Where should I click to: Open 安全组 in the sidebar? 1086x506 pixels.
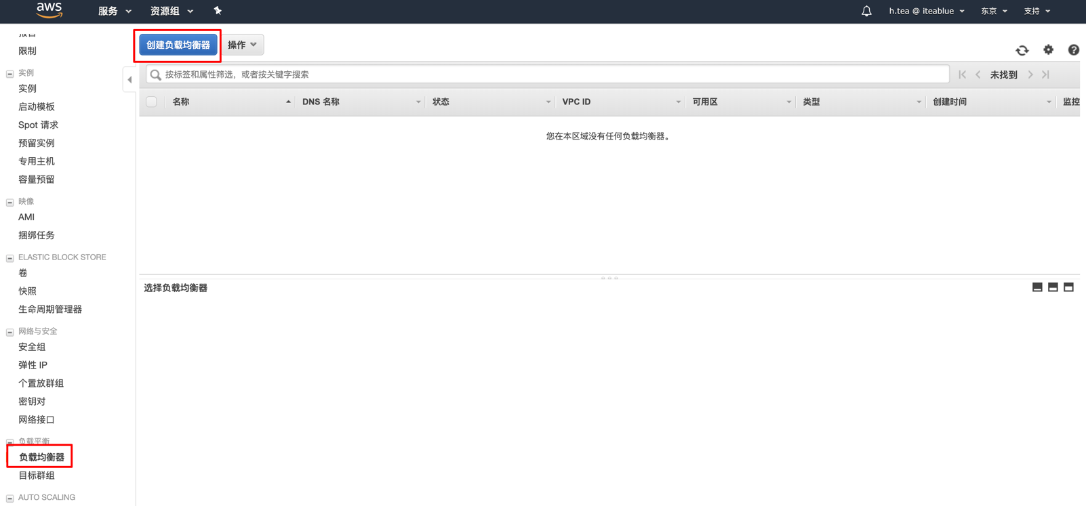tap(32, 347)
